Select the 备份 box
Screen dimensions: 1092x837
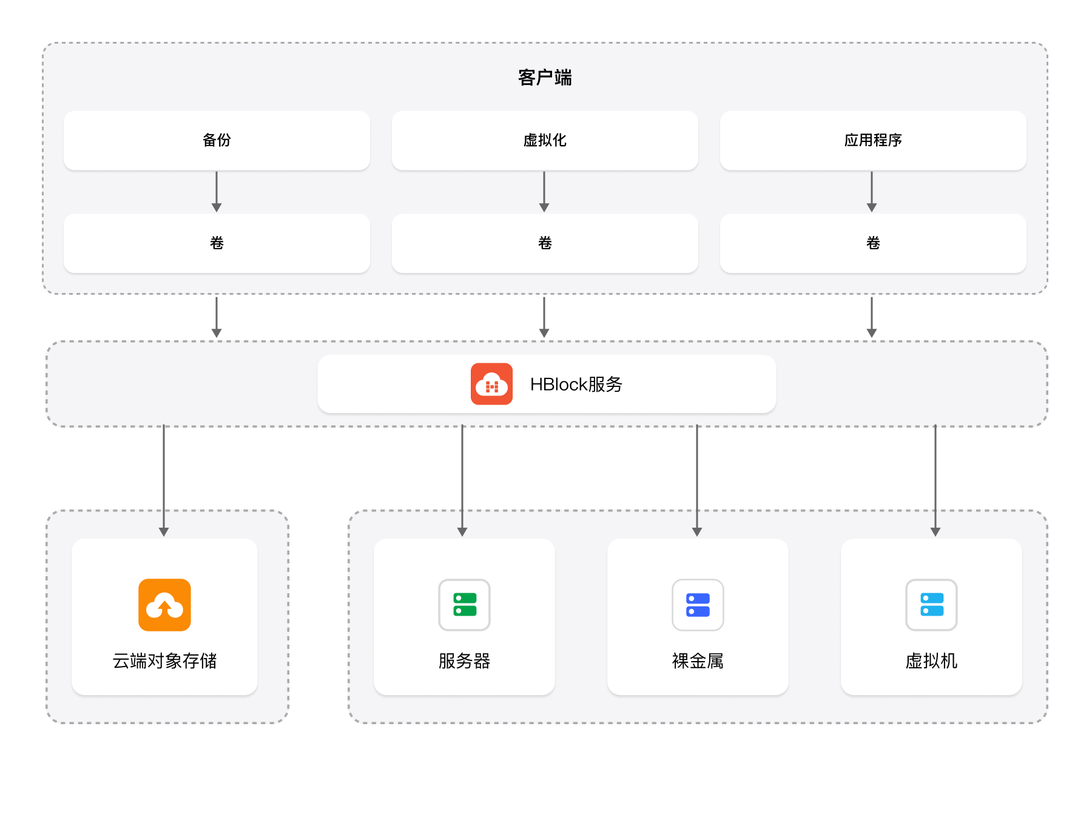217,140
